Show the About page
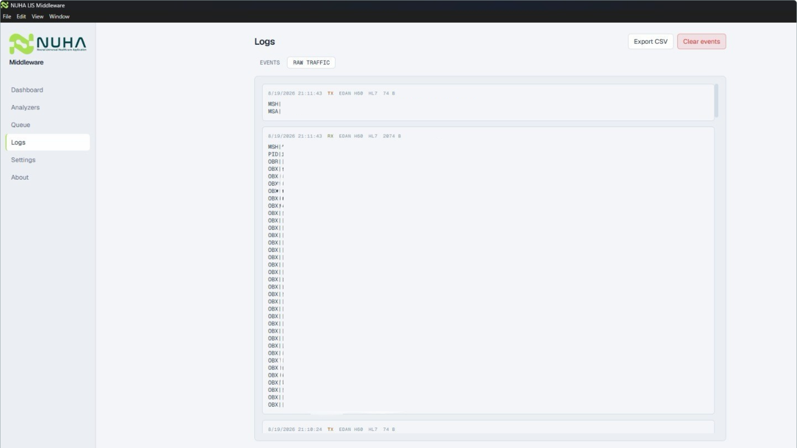The image size is (797, 448). click(x=48, y=177)
